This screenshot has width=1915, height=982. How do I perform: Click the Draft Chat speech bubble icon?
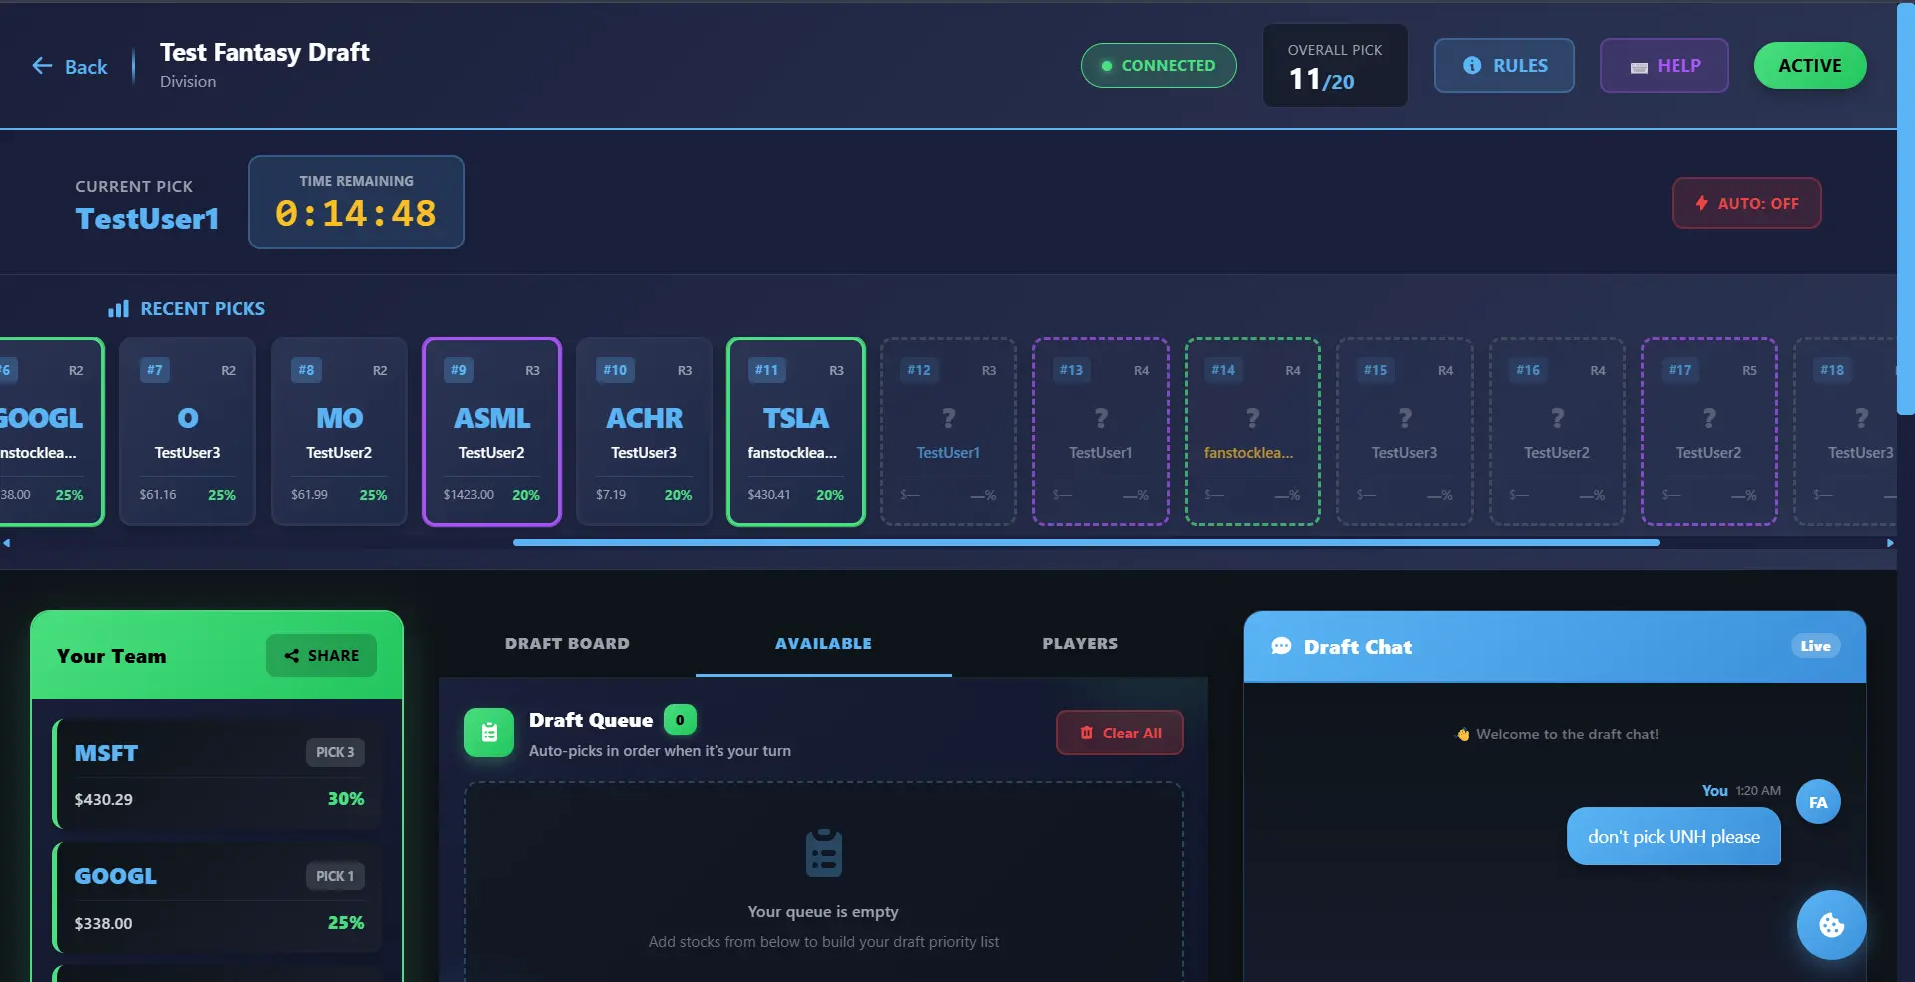click(x=1281, y=647)
